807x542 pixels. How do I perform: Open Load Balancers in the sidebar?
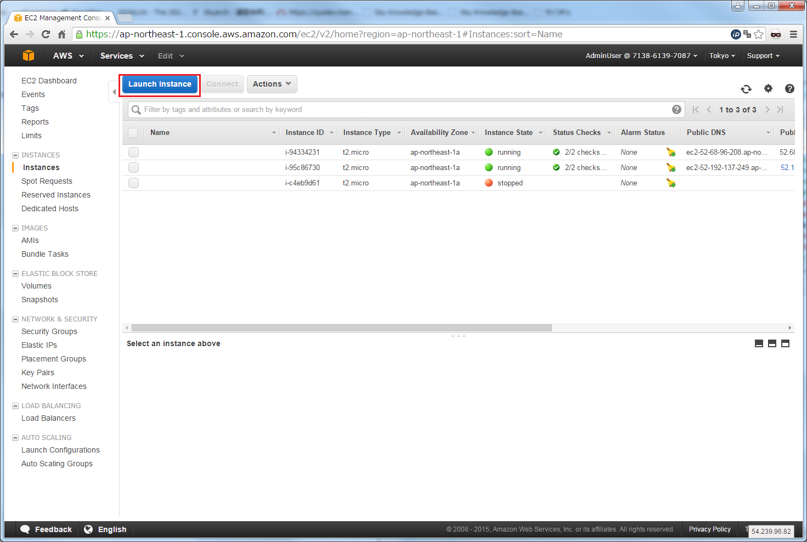pyautogui.click(x=48, y=418)
